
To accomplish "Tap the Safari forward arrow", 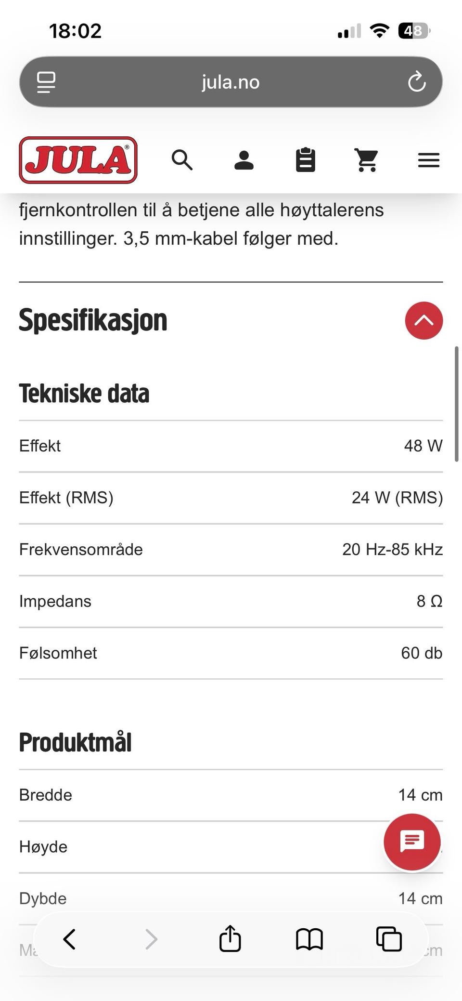I will tap(151, 939).
